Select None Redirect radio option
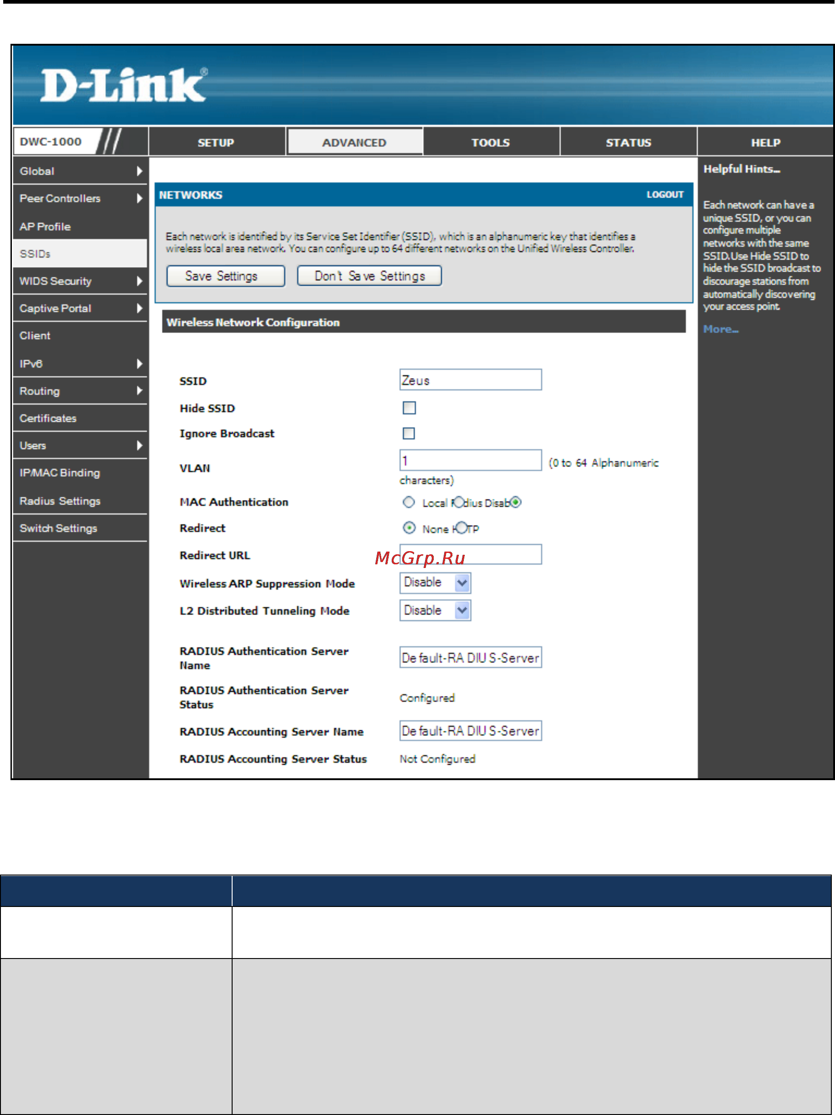This screenshot has height=1115, width=835. pos(409,528)
